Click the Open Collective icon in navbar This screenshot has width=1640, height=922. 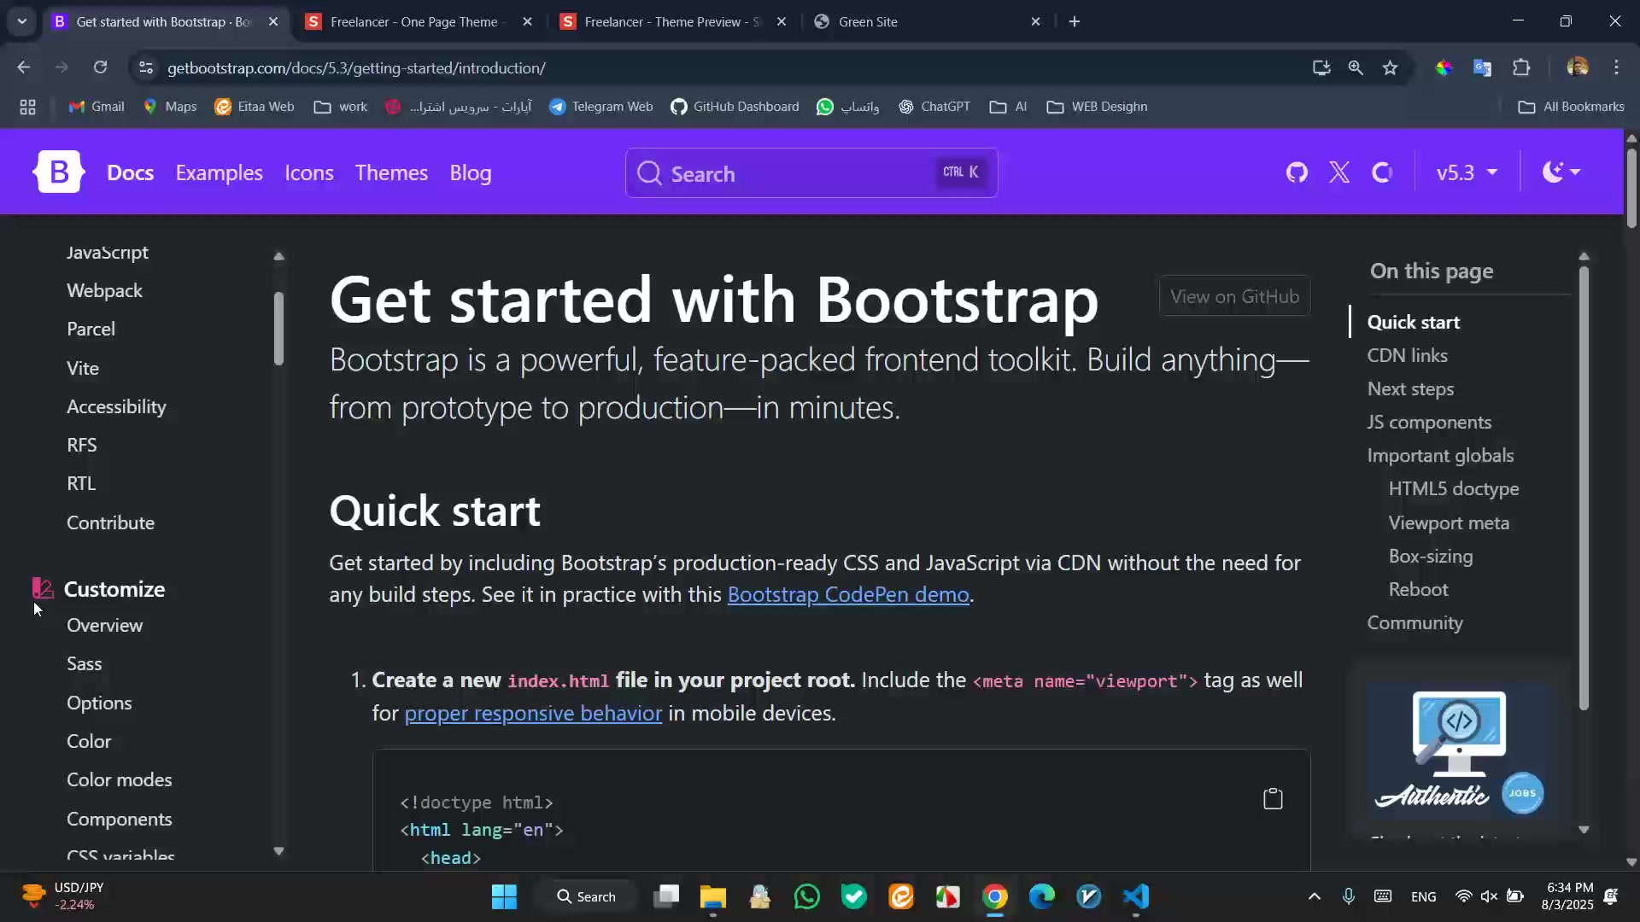[1382, 172]
